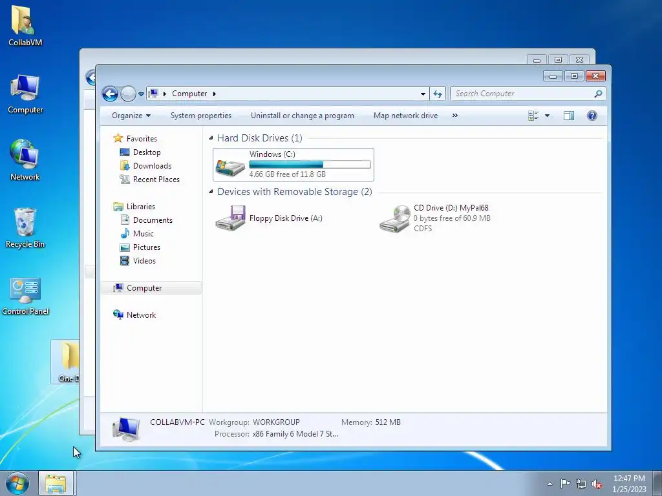Click the Windows Explorer taskbar button
Viewport: 662px width, 496px height.
tap(56, 483)
